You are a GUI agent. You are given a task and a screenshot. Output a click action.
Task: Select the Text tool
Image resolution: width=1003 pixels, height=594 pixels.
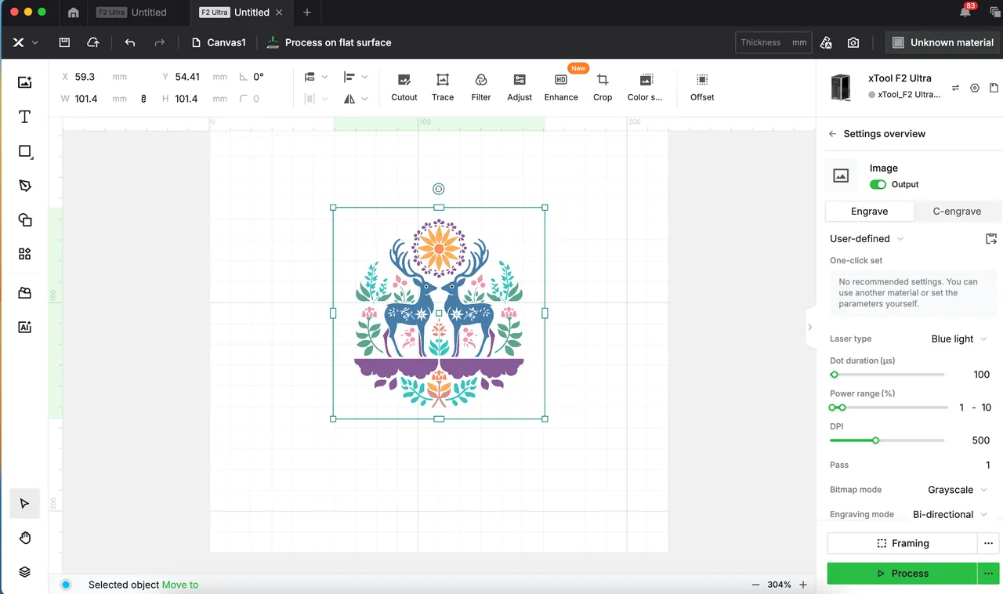[24, 117]
